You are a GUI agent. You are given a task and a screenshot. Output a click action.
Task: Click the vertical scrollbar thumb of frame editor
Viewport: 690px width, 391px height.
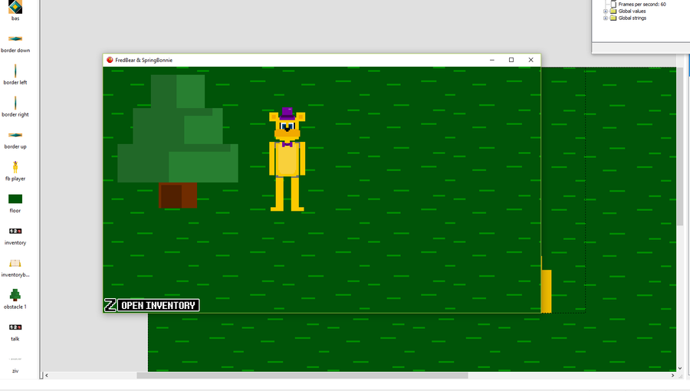coord(680,147)
